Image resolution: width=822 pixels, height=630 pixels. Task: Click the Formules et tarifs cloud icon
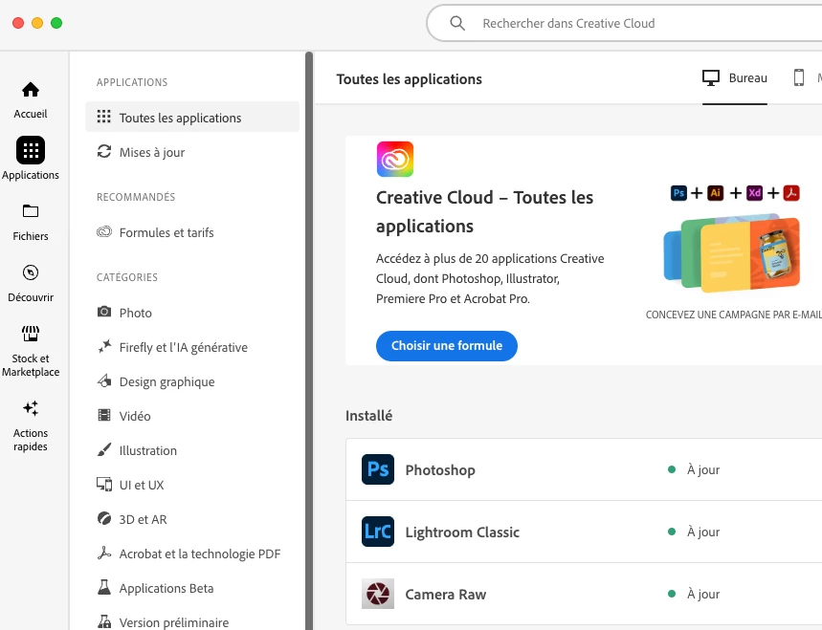click(x=103, y=231)
